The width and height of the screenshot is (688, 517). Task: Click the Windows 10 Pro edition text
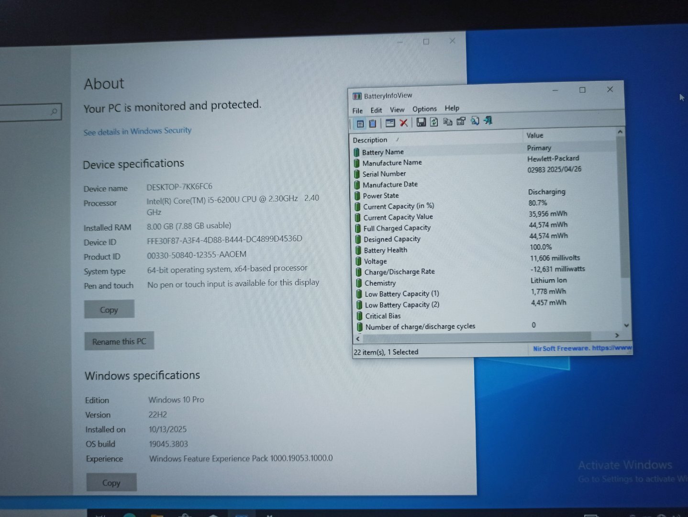pos(176,400)
